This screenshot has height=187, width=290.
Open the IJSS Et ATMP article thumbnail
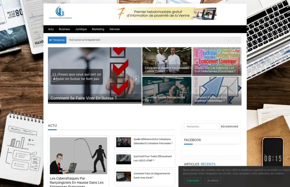(124, 159)
